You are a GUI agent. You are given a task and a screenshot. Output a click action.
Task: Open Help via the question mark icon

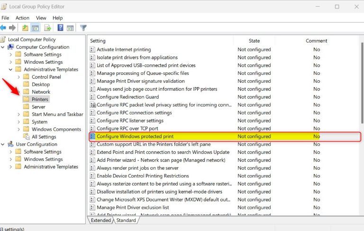(61, 28)
